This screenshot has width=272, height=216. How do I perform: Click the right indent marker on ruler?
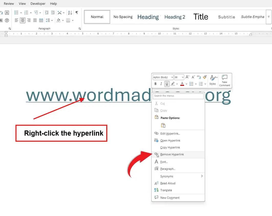pyautogui.click(x=250, y=34)
